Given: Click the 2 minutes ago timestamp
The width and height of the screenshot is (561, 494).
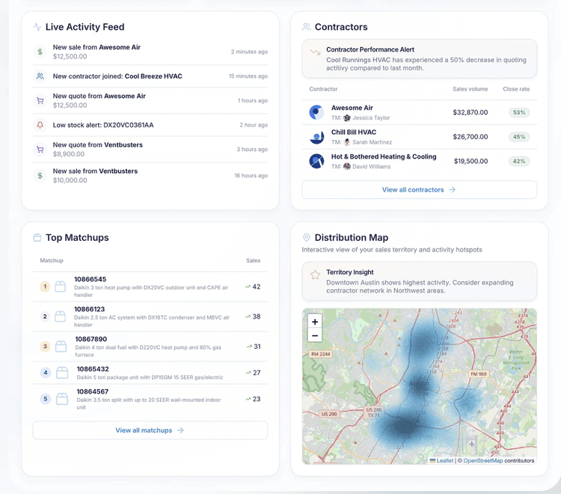Looking at the screenshot, I should pos(249,52).
